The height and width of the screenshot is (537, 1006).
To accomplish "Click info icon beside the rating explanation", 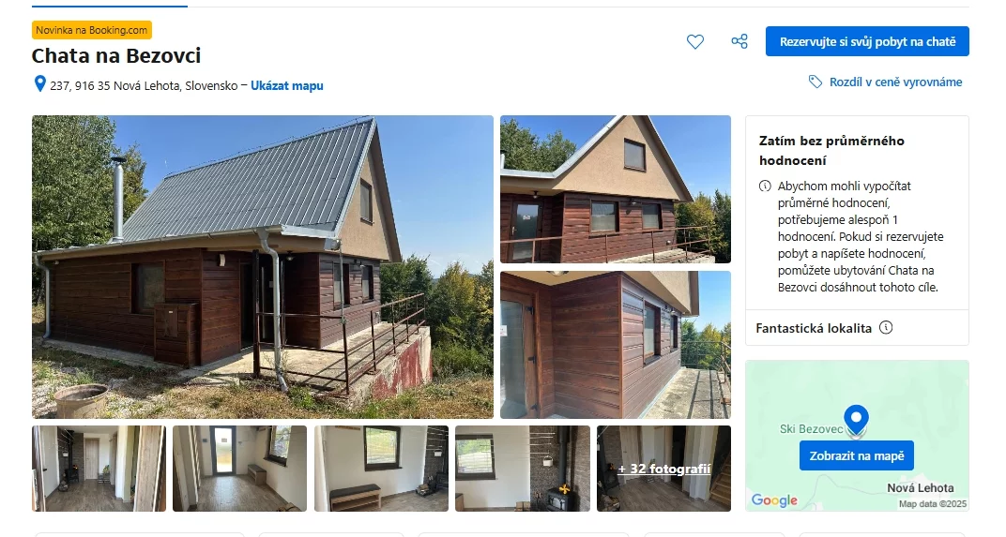I will click(765, 186).
